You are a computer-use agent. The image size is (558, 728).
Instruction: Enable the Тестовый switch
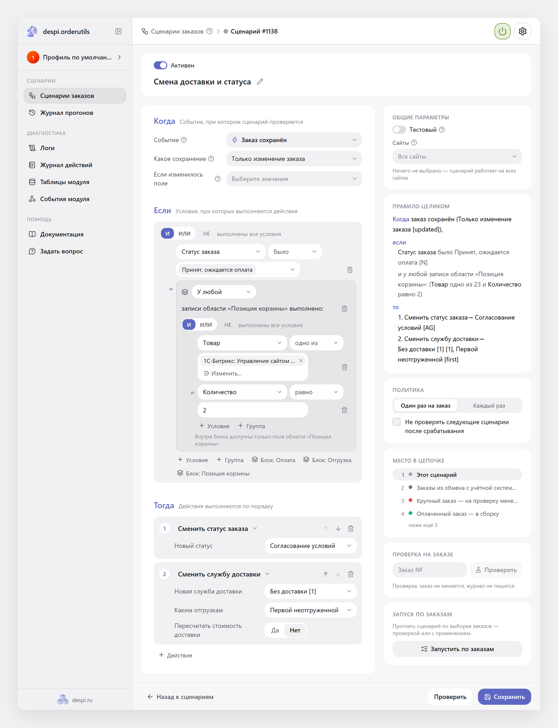tap(399, 130)
